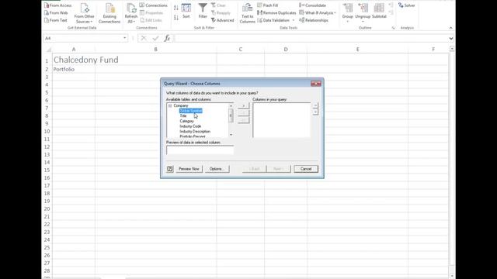Click the Data Validation button

pos(273,20)
